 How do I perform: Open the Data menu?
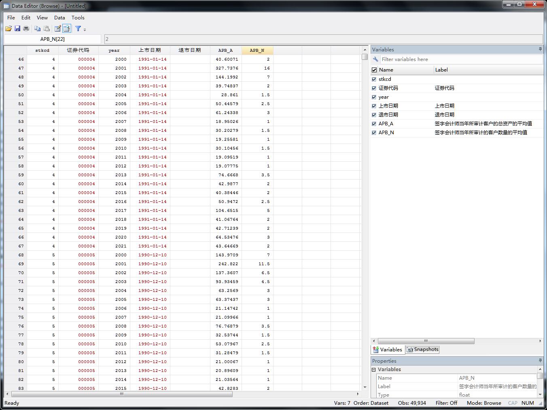(59, 17)
